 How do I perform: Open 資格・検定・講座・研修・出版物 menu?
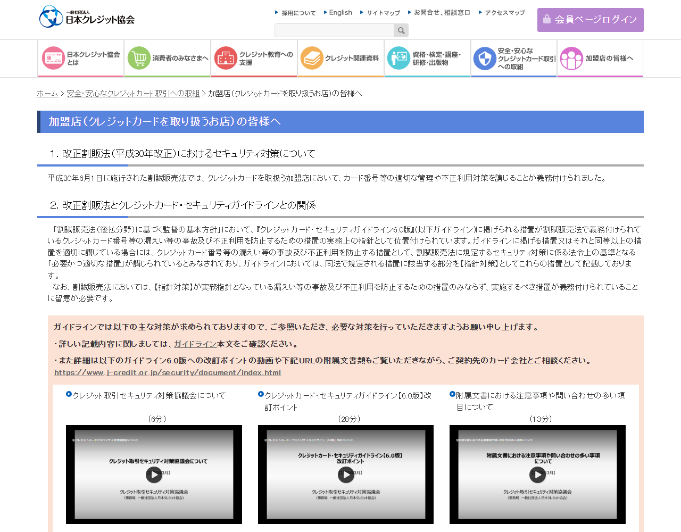pyautogui.click(x=428, y=59)
